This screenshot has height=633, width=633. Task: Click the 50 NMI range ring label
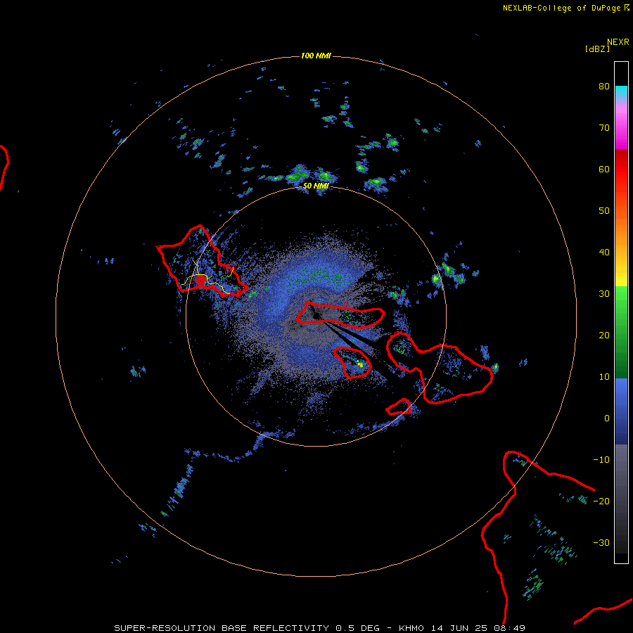coord(316,186)
